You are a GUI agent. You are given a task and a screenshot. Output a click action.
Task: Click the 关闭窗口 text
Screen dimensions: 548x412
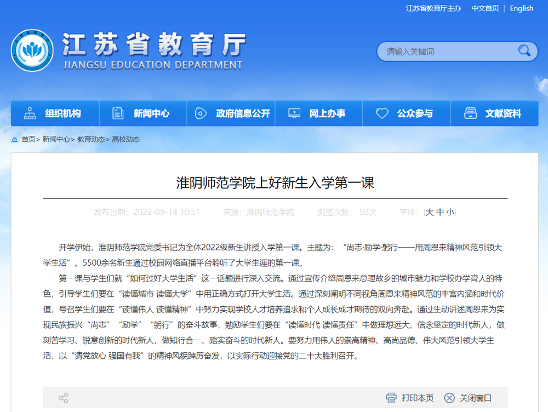(476, 398)
